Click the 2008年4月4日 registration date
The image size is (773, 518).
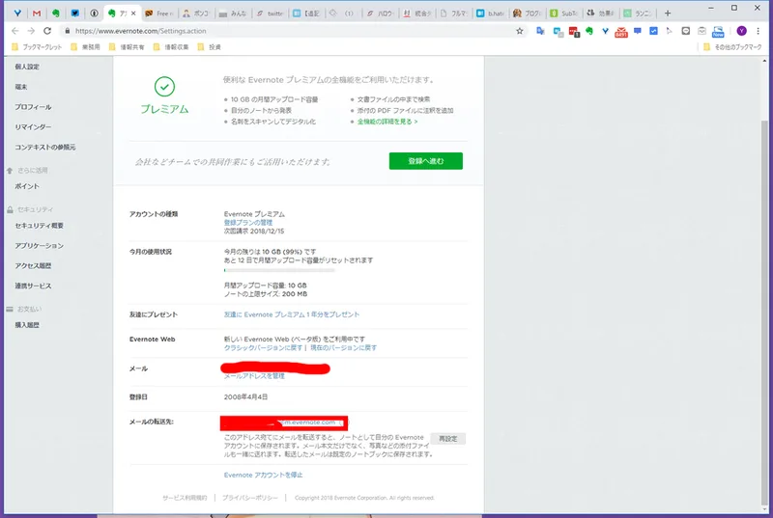tap(245, 396)
